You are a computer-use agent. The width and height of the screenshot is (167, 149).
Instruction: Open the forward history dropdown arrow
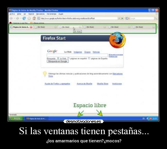click(x=21, y=18)
